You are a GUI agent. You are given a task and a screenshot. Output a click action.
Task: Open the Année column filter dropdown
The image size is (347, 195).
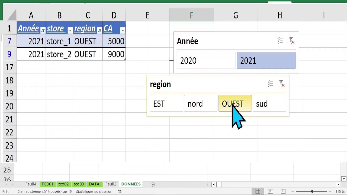43,30
